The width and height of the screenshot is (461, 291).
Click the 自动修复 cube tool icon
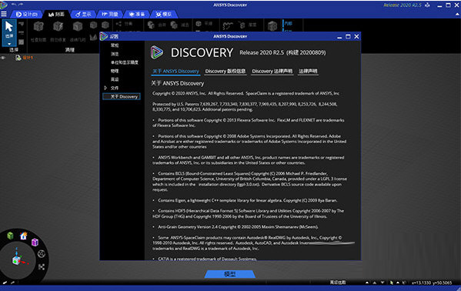58,26
